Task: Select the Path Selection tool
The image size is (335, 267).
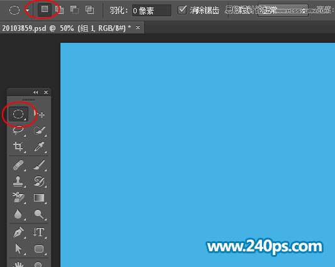Action: [18, 249]
